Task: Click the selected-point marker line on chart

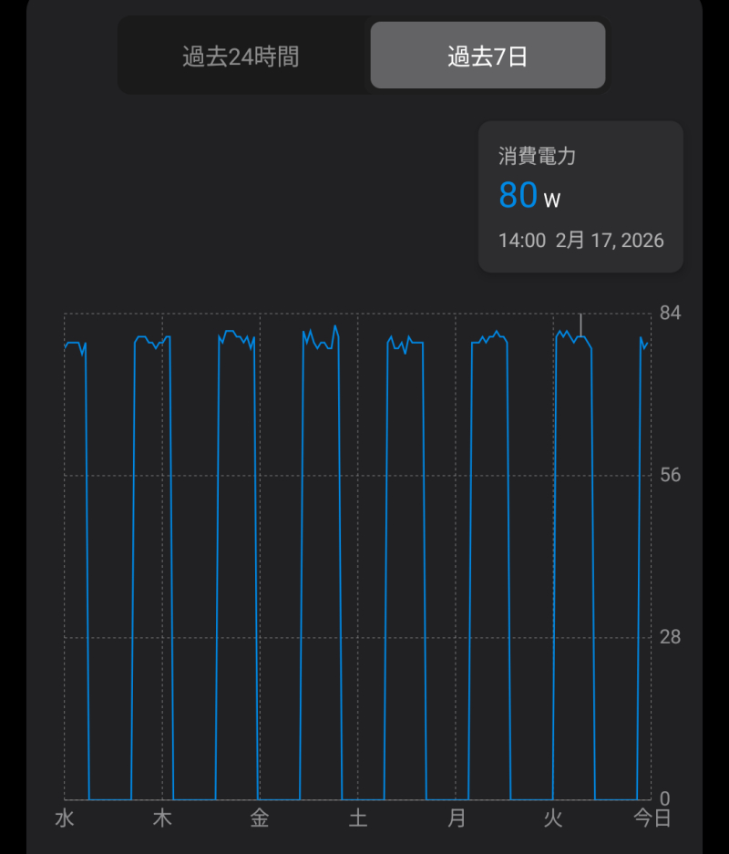Action: 580,324
